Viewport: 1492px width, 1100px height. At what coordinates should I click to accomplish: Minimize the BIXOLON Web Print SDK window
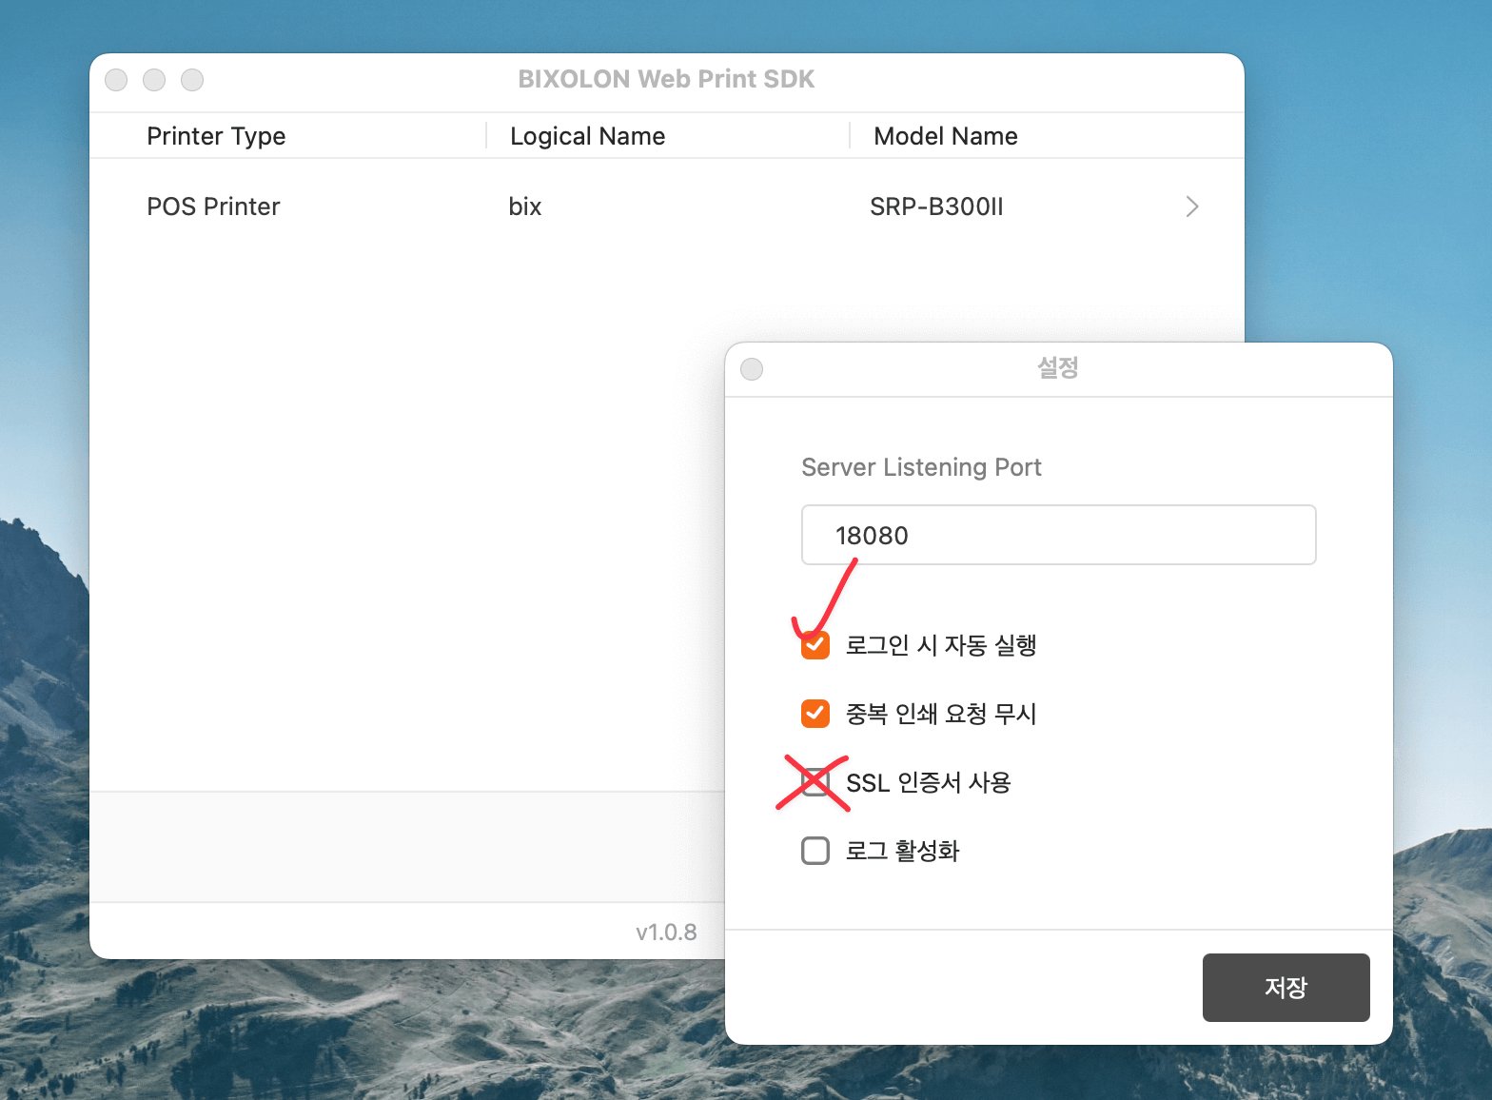(x=154, y=80)
